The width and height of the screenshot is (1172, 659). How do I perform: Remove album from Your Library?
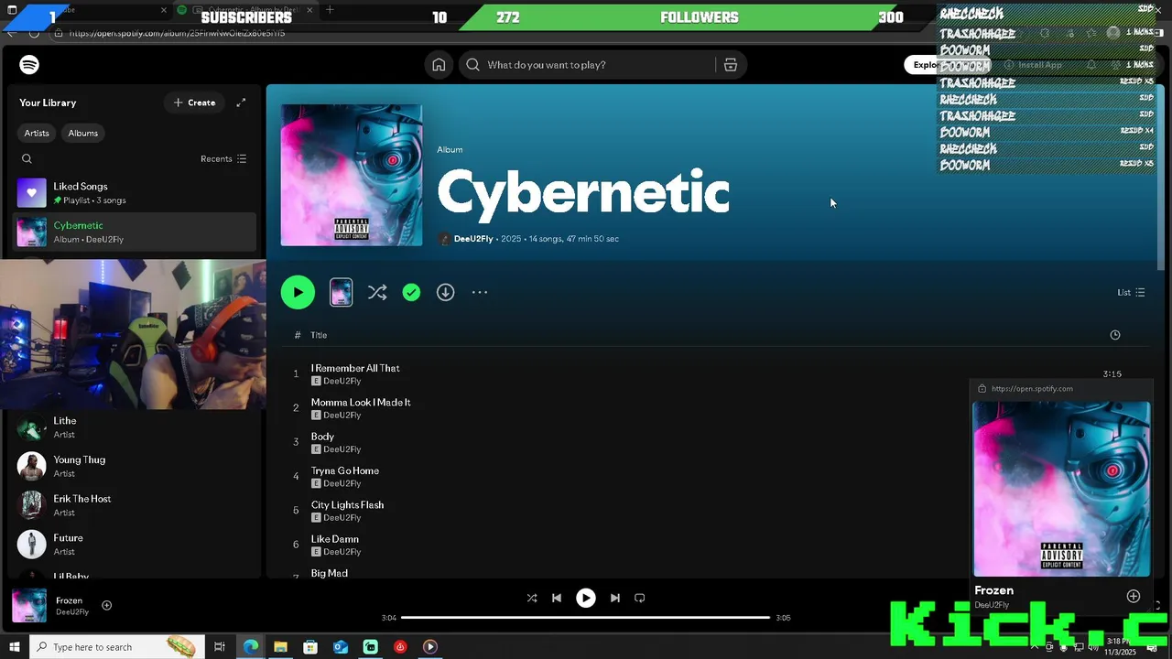[411, 292]
